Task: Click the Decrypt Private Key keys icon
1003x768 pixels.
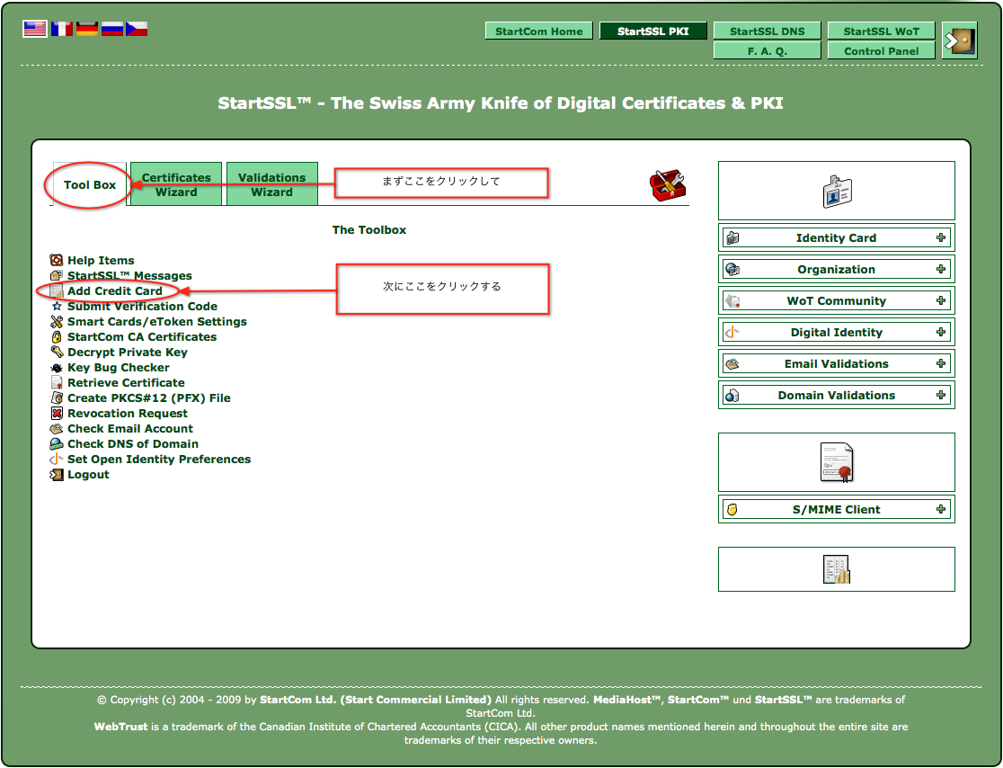Action: coord(57,352)
